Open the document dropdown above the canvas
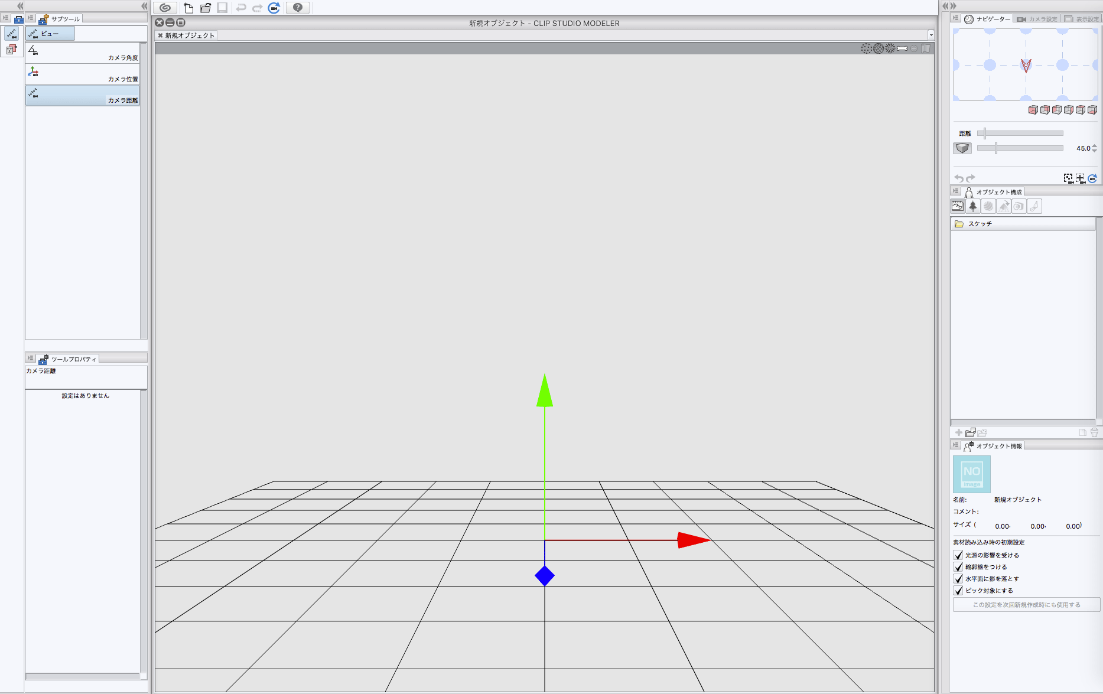1103x694 pixels. tap(931, 35)
